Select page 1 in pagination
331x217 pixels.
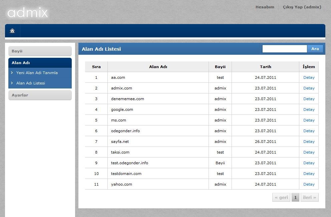point(295,197)
